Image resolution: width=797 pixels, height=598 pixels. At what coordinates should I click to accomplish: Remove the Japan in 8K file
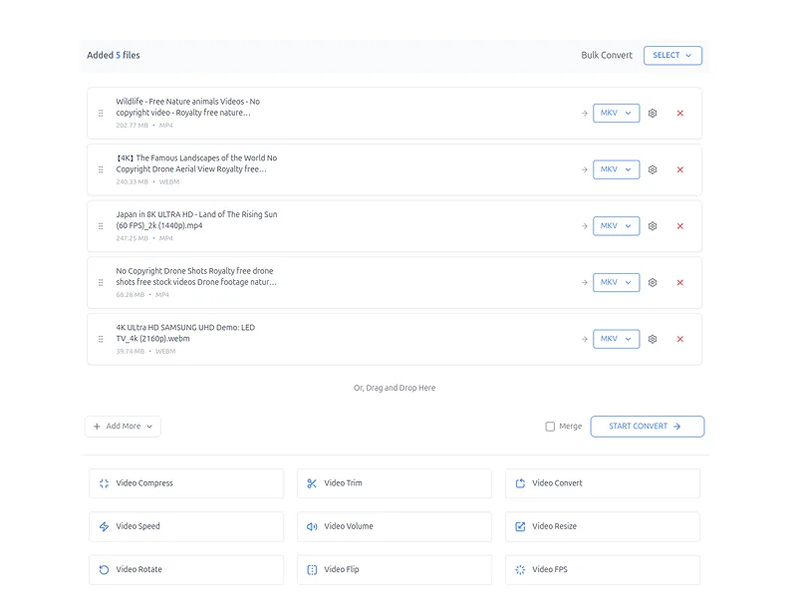pos(680,226)
